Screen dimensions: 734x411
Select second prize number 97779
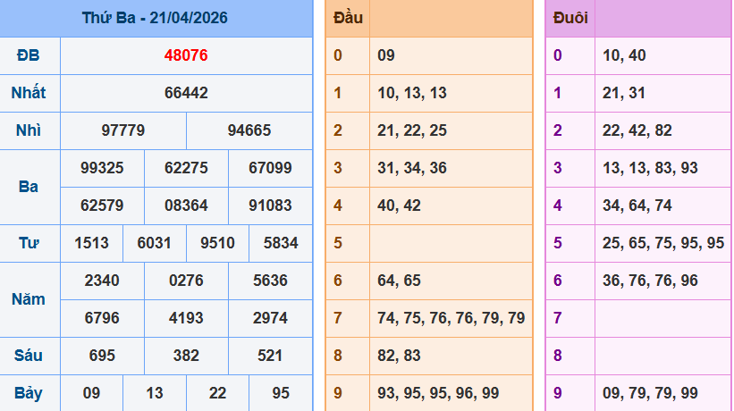[123, 130]
